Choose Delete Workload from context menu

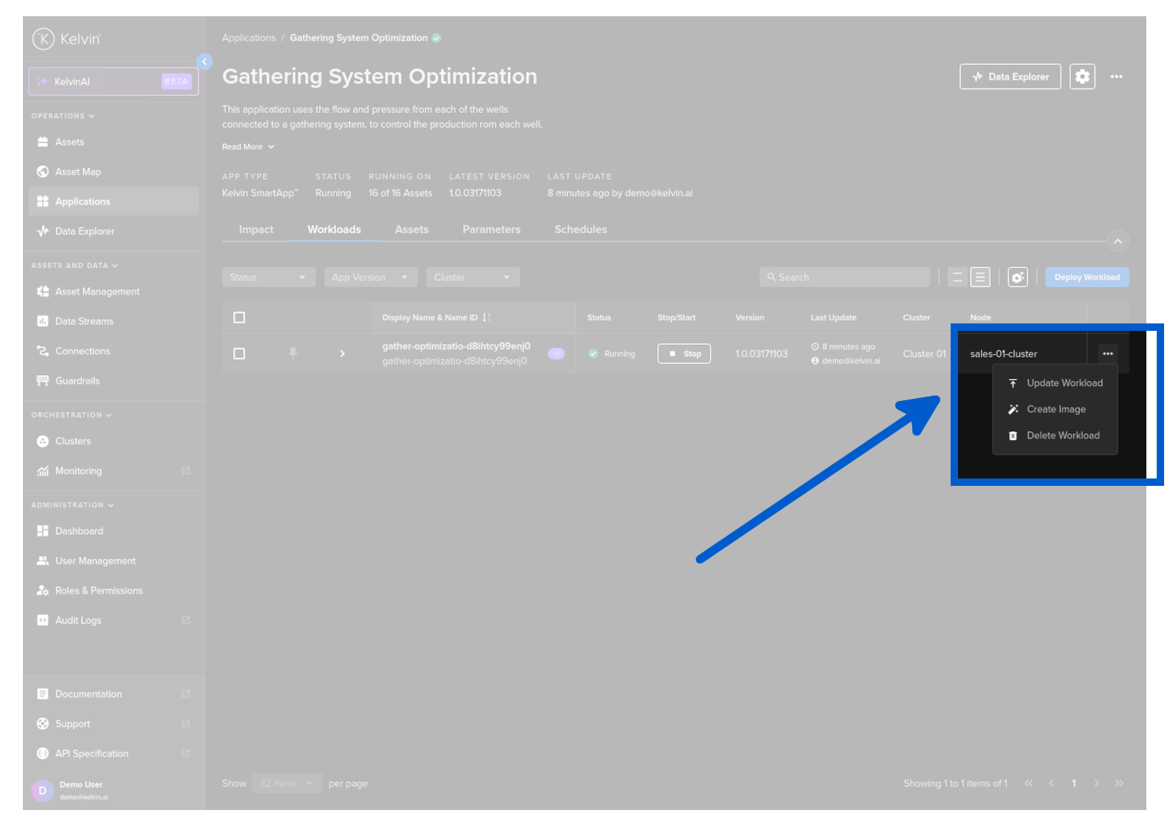coord(1062,436)
